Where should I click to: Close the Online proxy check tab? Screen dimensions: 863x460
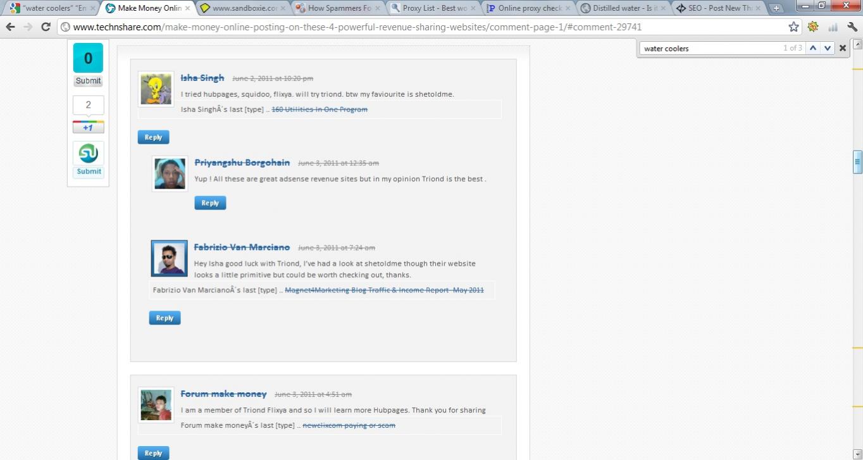click(568, 8)
